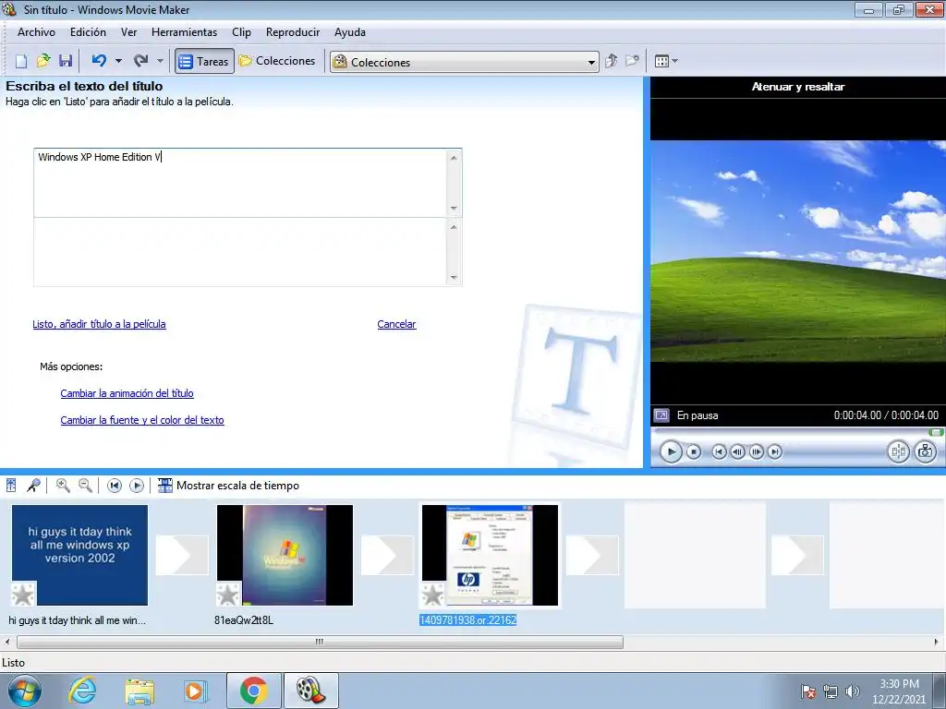Click 'Cambiar la fuente y el color del texto'
946x709 pixels.
pos(142,420)
